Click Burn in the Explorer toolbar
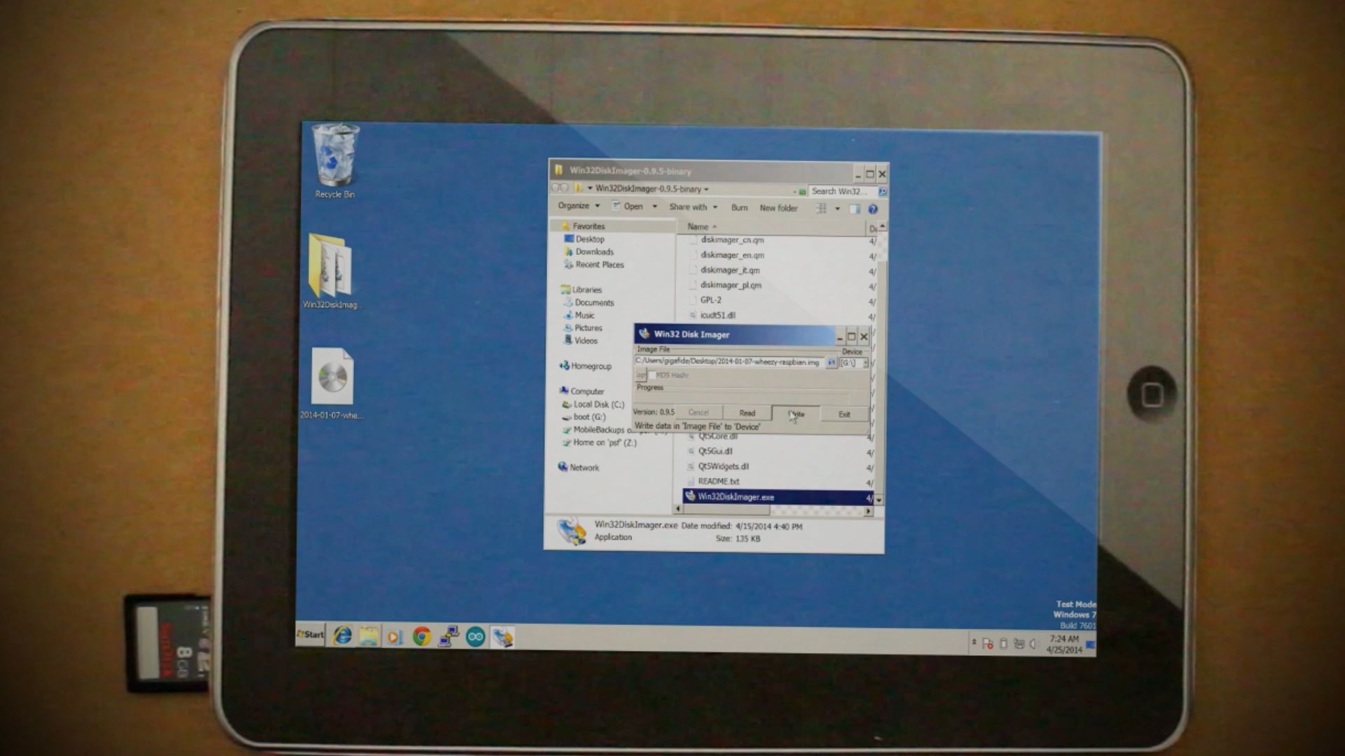1345x756 pixels. click(739, 207)
